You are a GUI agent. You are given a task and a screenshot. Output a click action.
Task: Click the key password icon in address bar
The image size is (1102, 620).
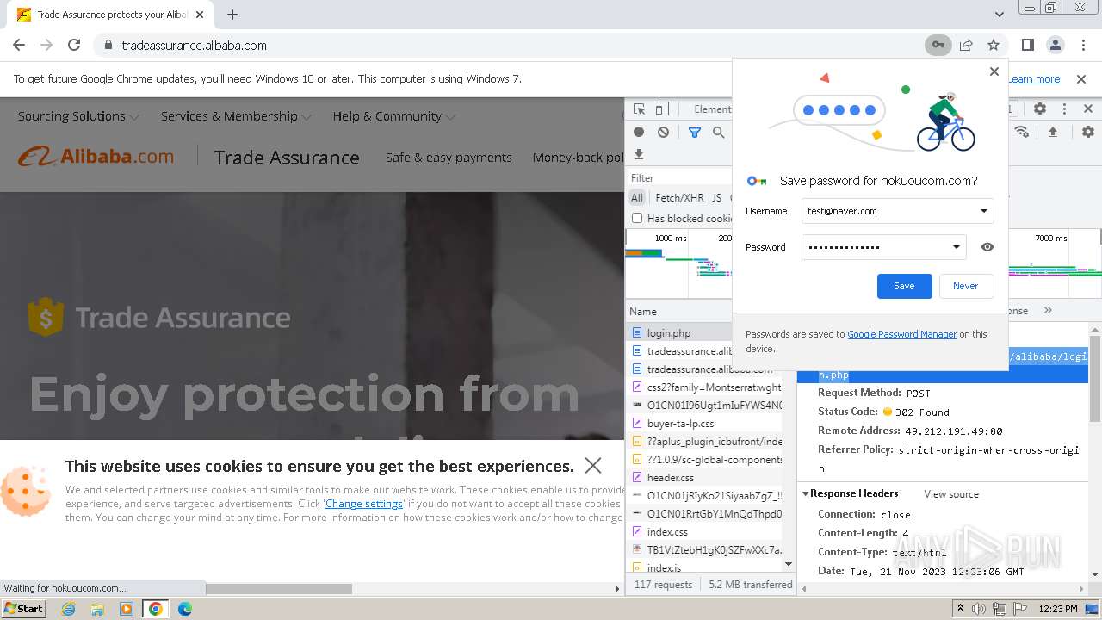click(938, 45)
